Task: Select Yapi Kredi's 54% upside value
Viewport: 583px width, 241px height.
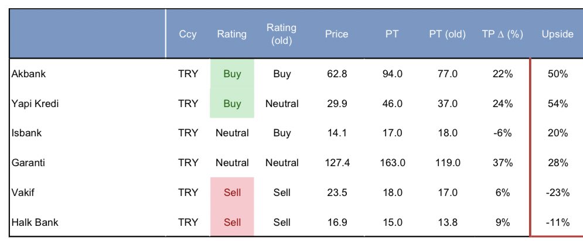Action: coord(557,104)
